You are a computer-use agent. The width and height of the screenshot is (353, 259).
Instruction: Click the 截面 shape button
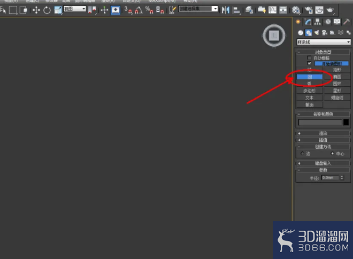310,104
